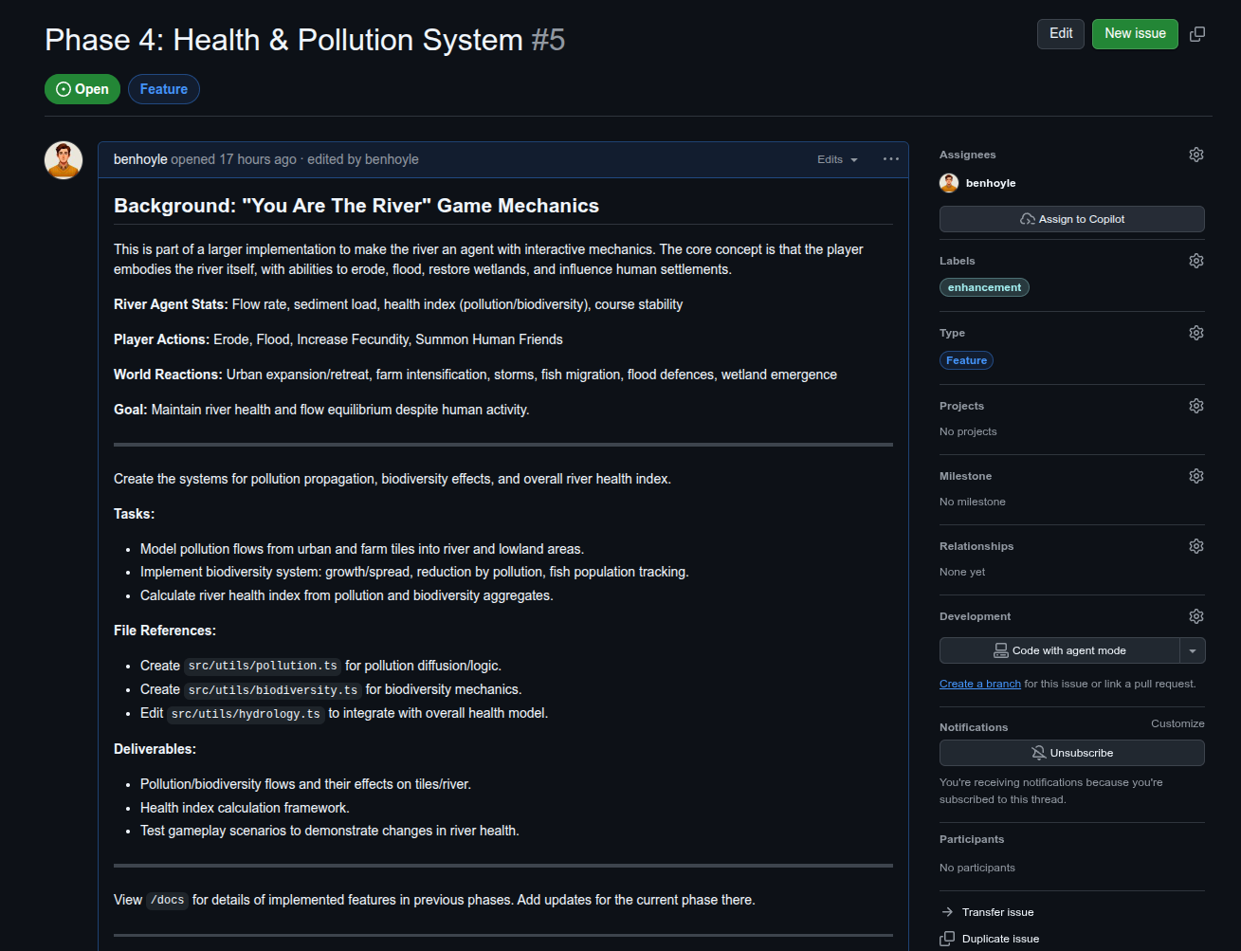Expand the Code with agent mode dropdown arrow

(x=1193, y=650)
